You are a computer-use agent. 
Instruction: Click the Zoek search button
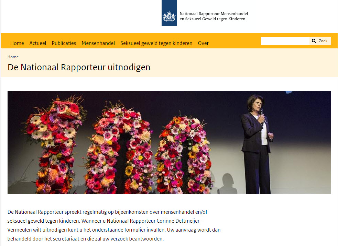pyautogui.click(x=320, y=41)
